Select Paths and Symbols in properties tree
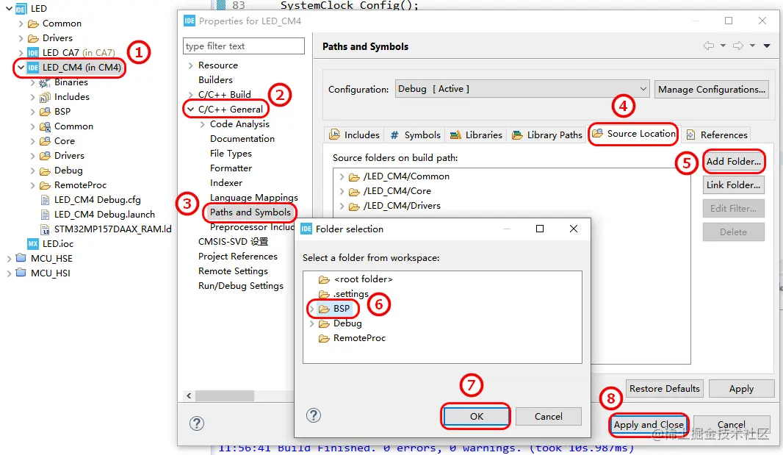The height and width of the screenshot is (455, 783). point(250,212)
